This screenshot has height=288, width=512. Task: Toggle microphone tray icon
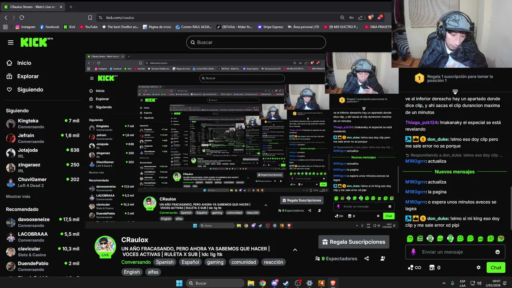pos(452,283)
